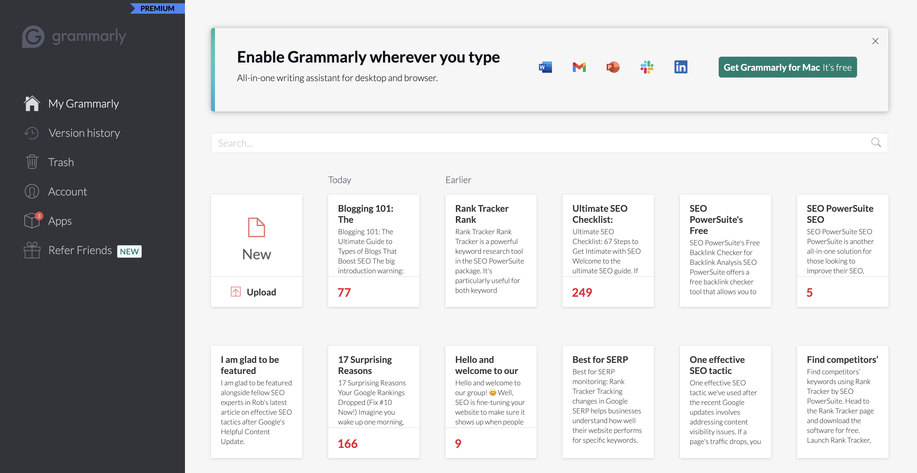Click the search magnifier icon
This screenshot has height=473, width=917.
click(876, 142)
